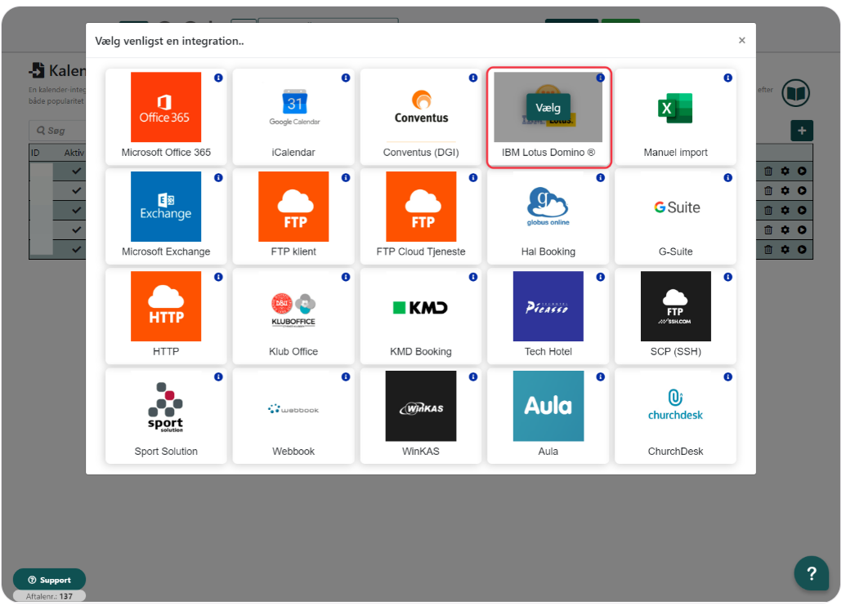This screenshot has width=846, height=610.
Task: Open the Support button
Action: 49,580
